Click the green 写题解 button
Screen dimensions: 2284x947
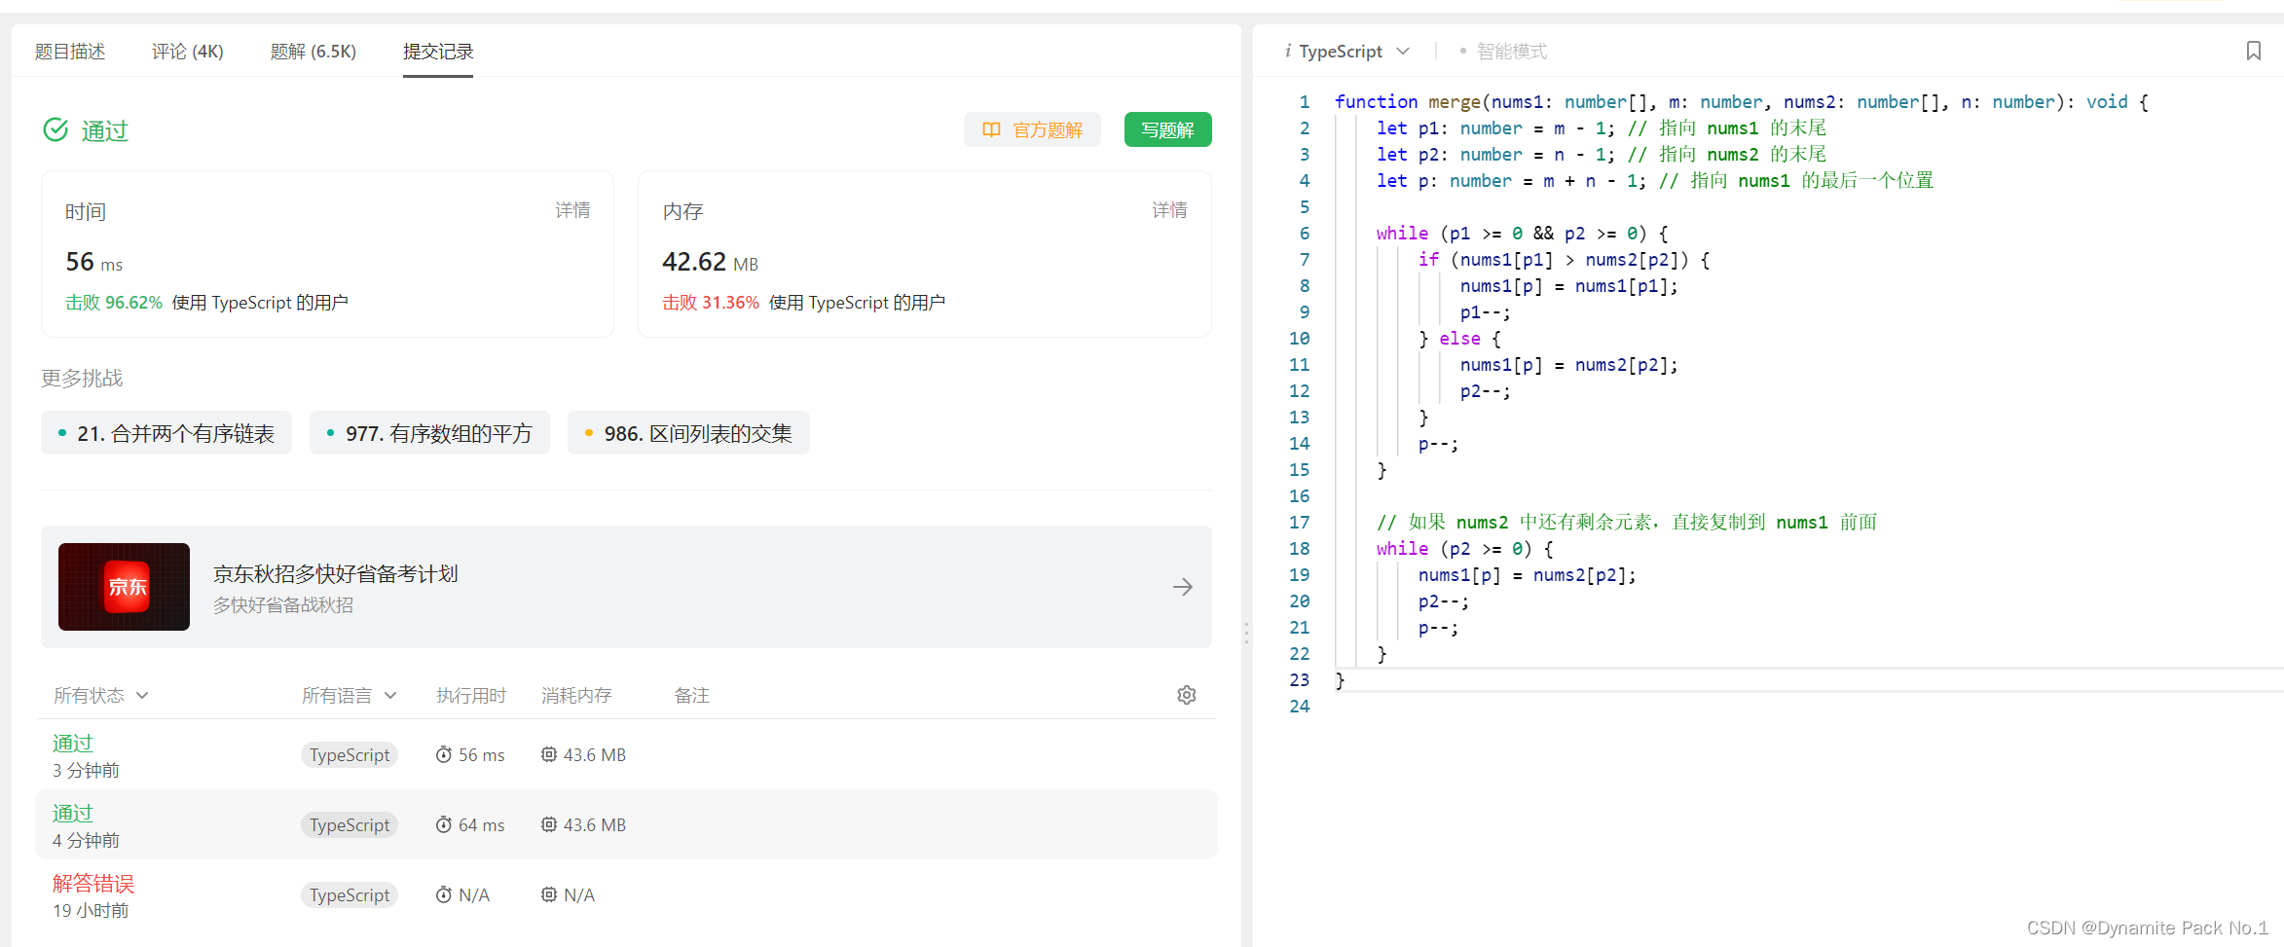coord(1167,129)
